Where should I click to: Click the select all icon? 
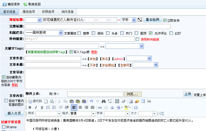[x=117, y=101]
